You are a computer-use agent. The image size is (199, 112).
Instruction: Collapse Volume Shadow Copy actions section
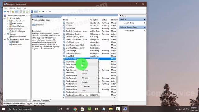point(145,27)
